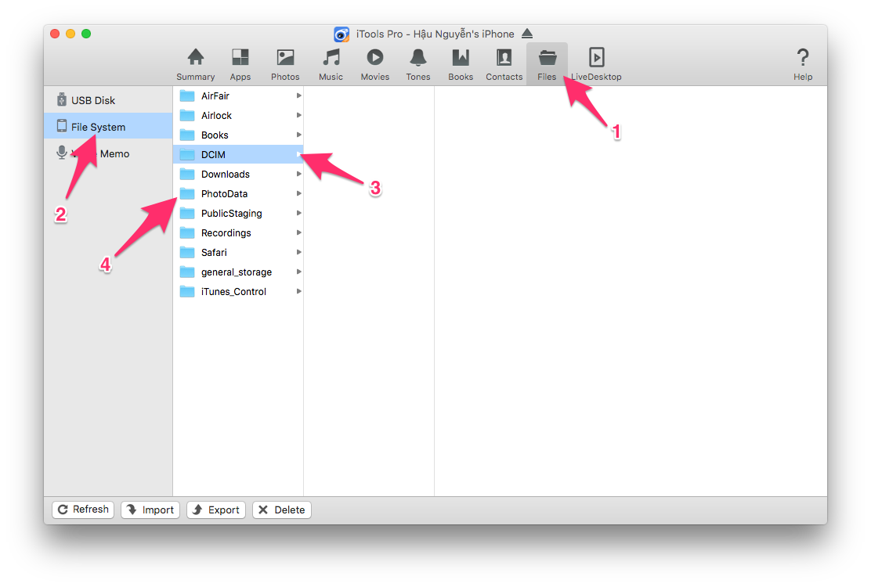Open the Apps section

click(x=240, y=63)
